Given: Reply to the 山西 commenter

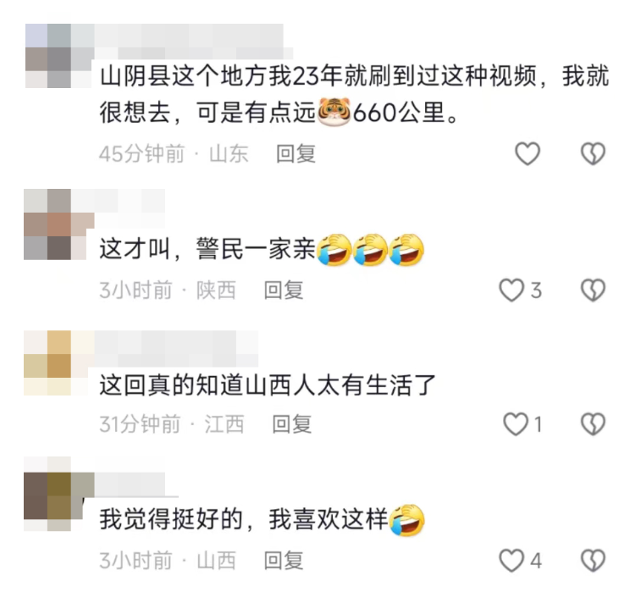Looking at the screenshot, I should pos(284,561).
